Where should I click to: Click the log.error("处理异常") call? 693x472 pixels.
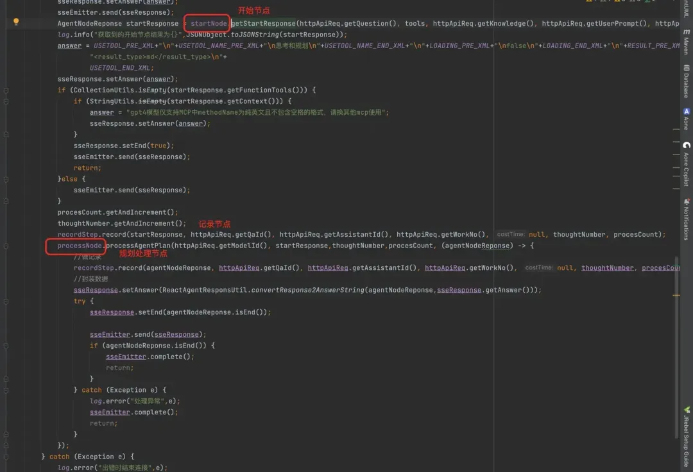pyautogui.click(x=135, y=401)
